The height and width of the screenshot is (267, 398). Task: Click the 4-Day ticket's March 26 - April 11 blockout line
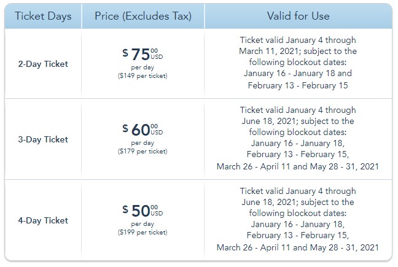point(298,247)
